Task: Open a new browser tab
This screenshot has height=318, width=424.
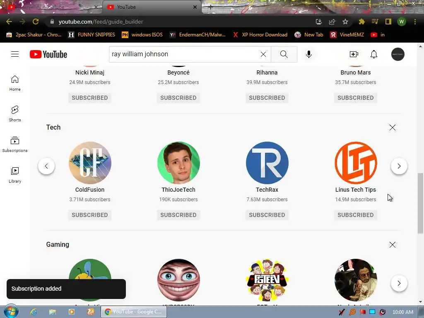Action: (211, 7)
